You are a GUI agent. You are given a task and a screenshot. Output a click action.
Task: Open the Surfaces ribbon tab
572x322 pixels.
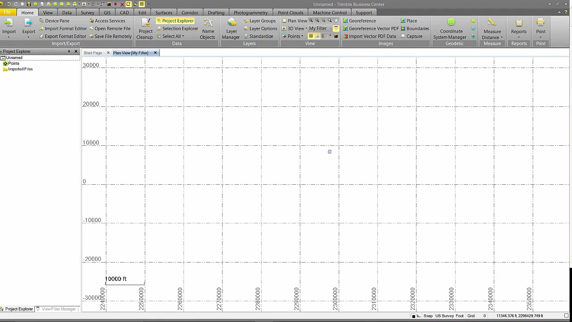tap(164, 13)
